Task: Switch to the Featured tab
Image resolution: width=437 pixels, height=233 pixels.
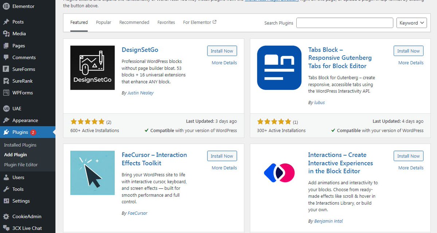Action: [x=79, y=22]
